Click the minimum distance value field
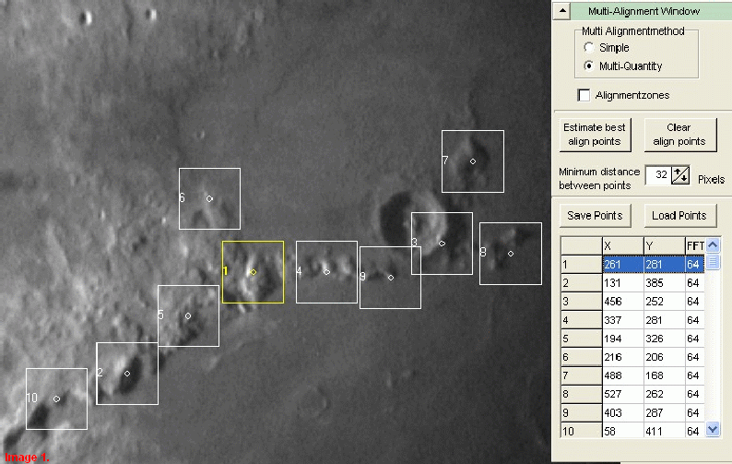 click(x=656, y=175)
